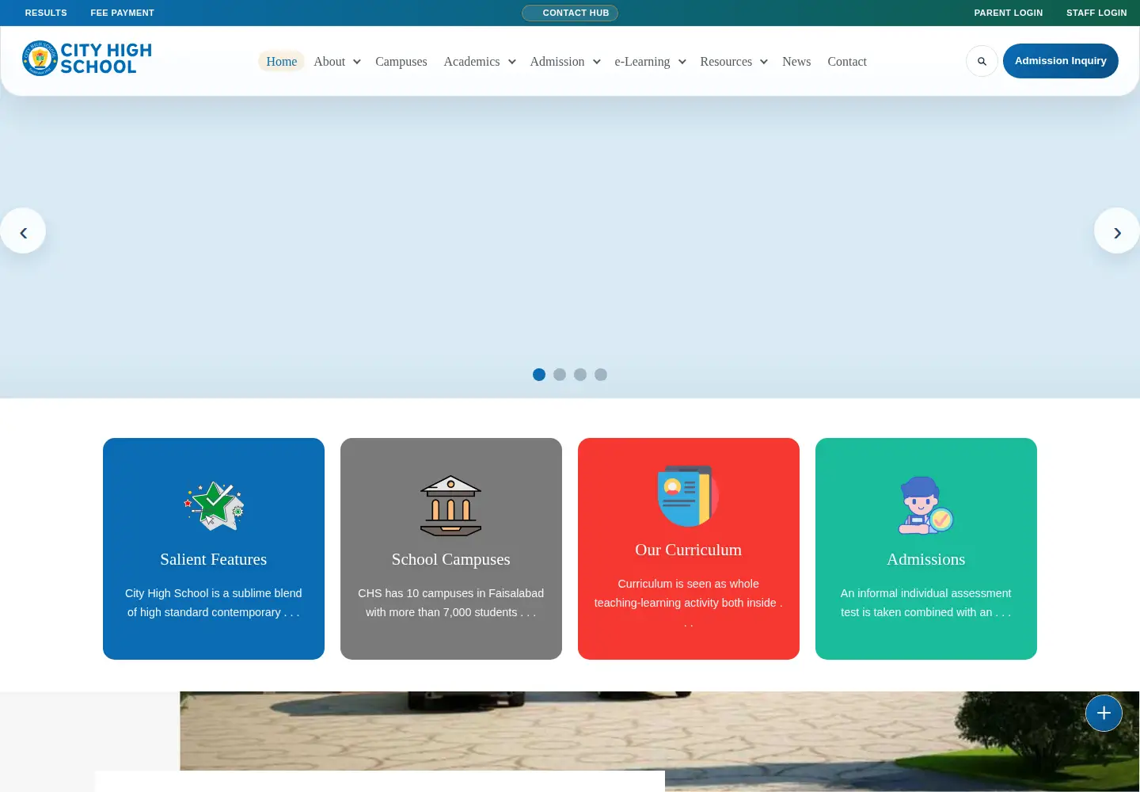Open the Contact Hub button

coord(570,13)
